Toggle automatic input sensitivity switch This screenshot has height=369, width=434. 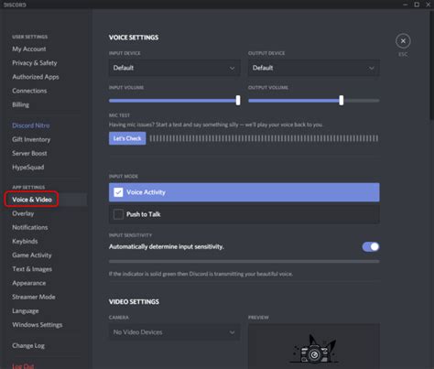(371, 246)
